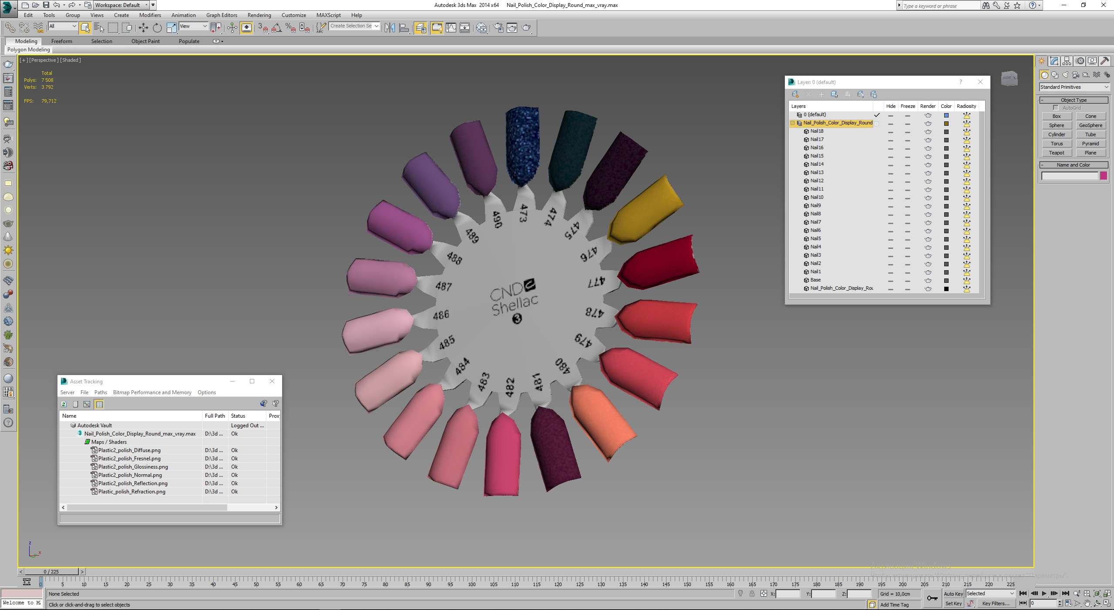Screen dimensions: 1114x610
Task: Open the Rendering menu
Action: click(x=259, y=15)
